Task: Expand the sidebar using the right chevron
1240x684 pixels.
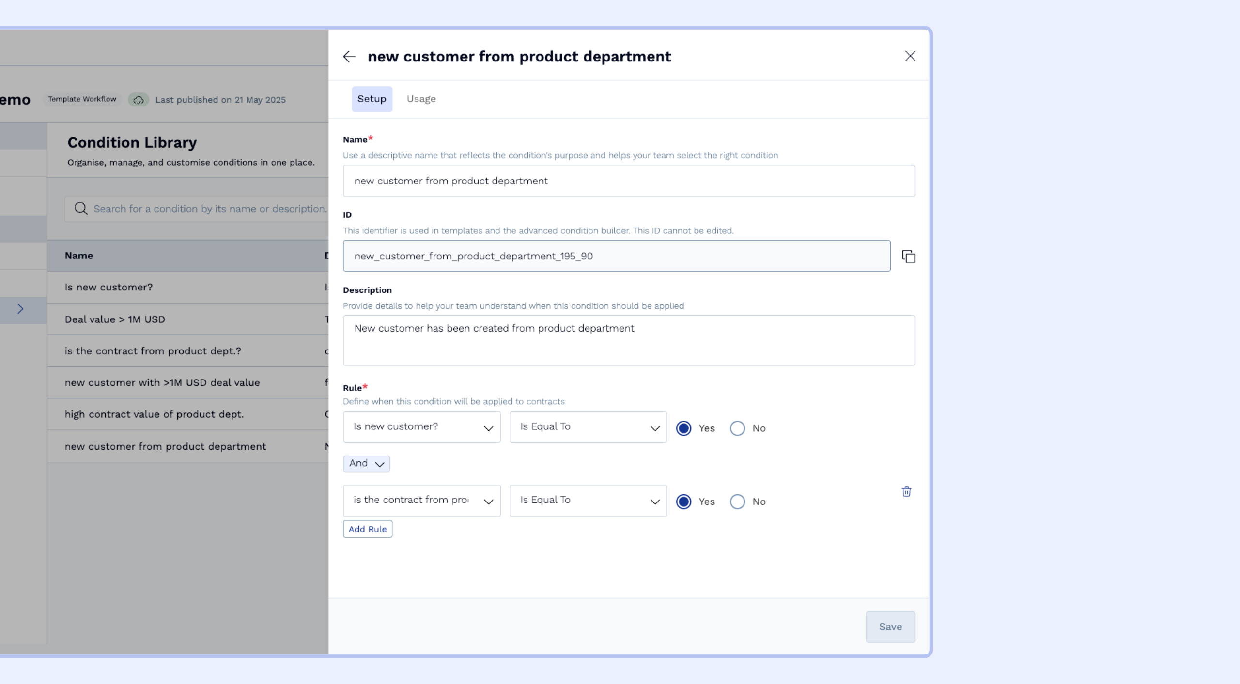Action: point(20,309)
